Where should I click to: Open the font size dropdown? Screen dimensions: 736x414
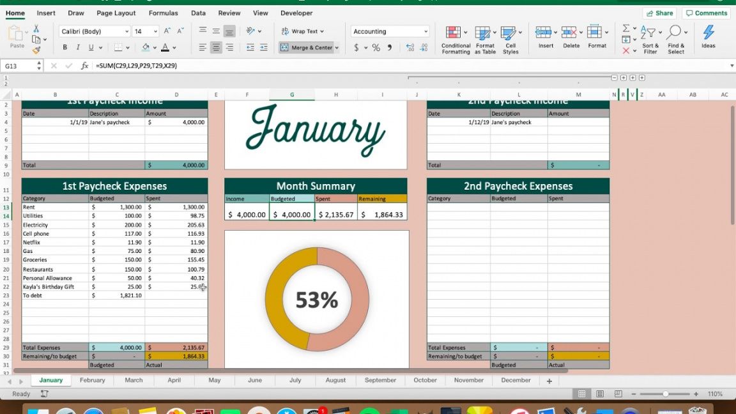[x=155, y=31]
